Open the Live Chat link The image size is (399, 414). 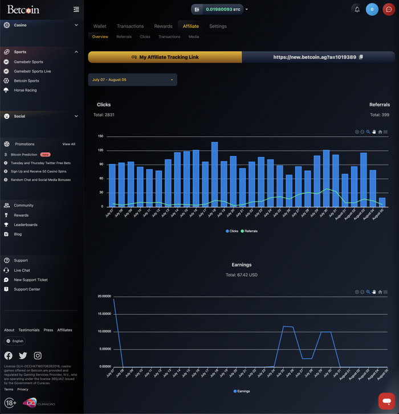pyautogui.click(x=22, y=270)
